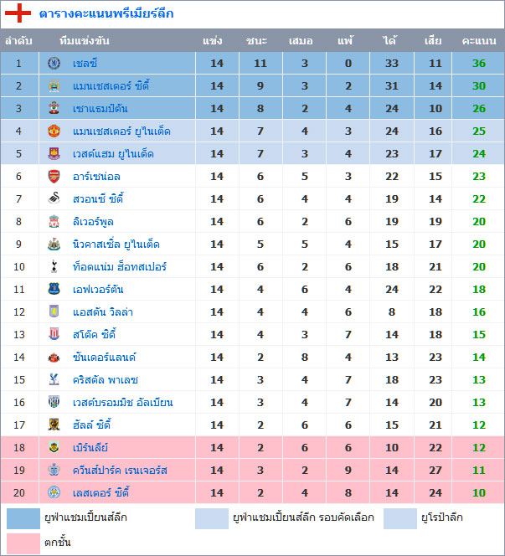Open the ลิเวอร์พูล team link
This screenshot has width=505, height=556.
93,222
